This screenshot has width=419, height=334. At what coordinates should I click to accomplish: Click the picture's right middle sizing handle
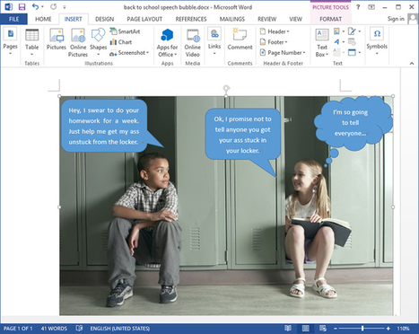(393, 207)
